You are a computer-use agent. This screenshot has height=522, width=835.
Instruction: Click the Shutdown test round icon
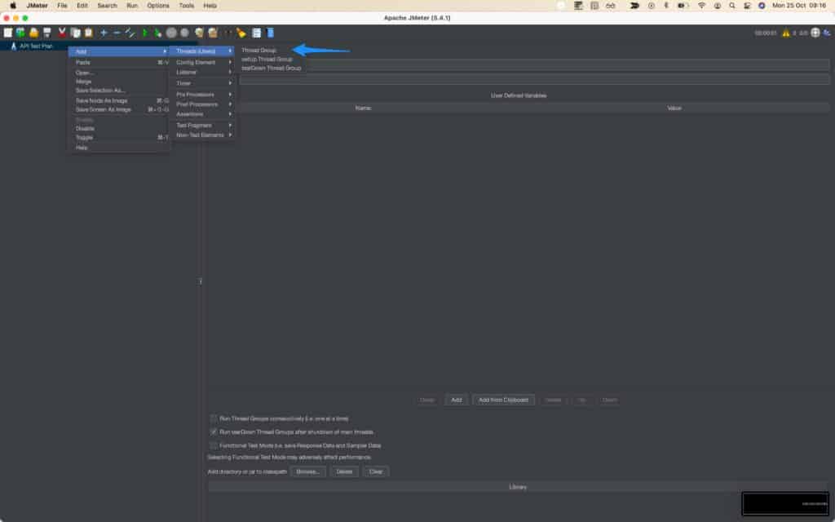click(x=184, y=33)
